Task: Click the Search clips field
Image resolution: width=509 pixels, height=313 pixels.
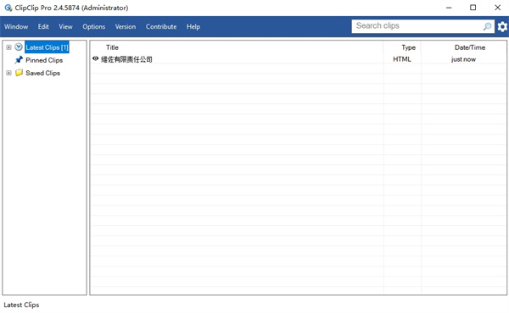Action: (417, 26)
